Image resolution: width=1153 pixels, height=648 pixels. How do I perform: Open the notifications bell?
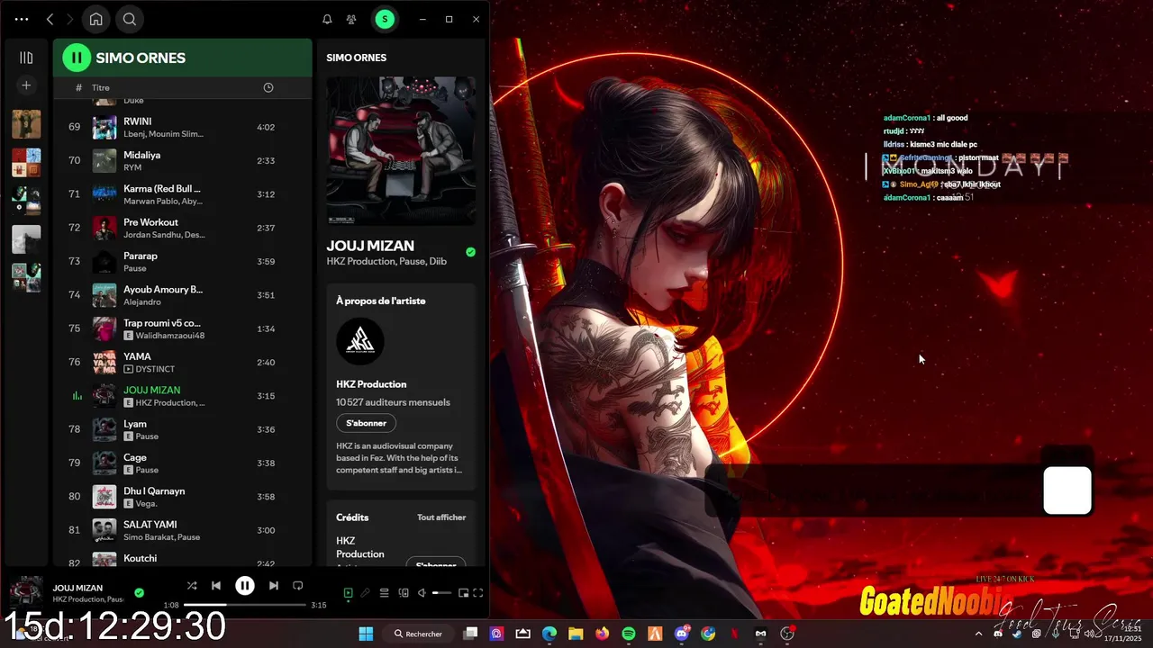pos(327,19)
